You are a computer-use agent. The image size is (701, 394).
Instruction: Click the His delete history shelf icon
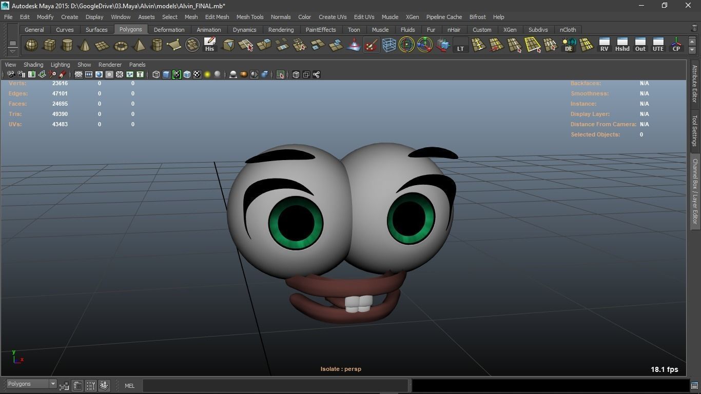[209, 45]
